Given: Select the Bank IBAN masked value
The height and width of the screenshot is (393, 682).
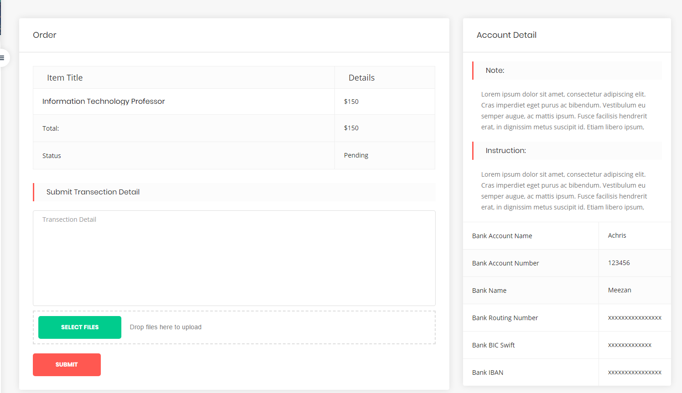Looking at the screenshot, I should (x=635, y=373).
